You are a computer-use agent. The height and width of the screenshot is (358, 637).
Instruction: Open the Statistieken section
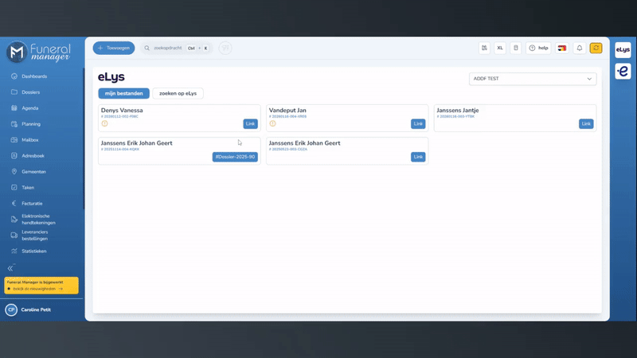click(x=33, y=251)
